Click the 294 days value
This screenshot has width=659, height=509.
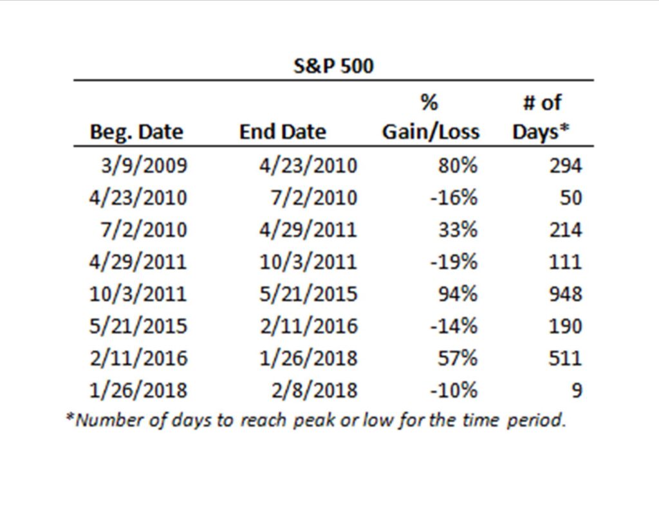coord(565,165)
